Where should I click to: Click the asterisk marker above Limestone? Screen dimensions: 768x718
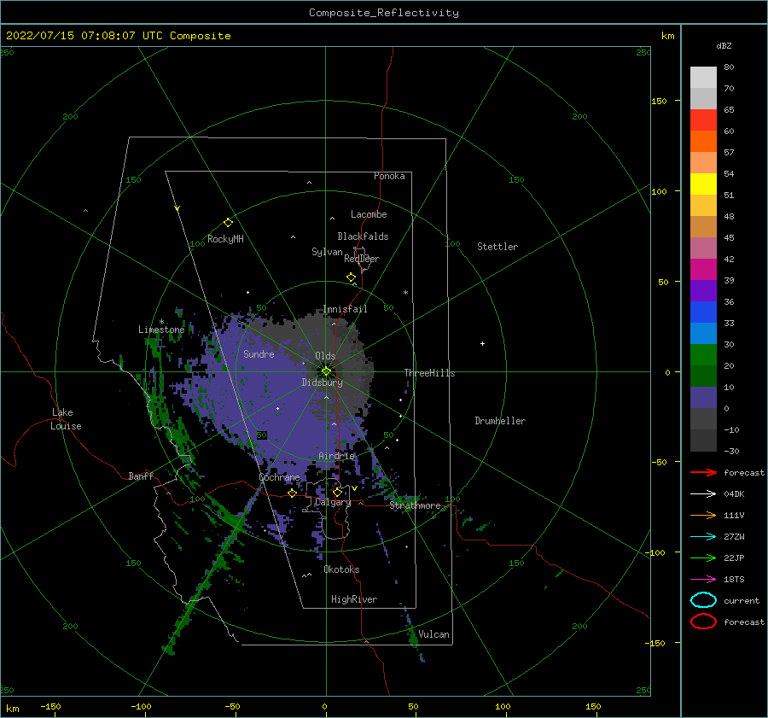[161, 322]
